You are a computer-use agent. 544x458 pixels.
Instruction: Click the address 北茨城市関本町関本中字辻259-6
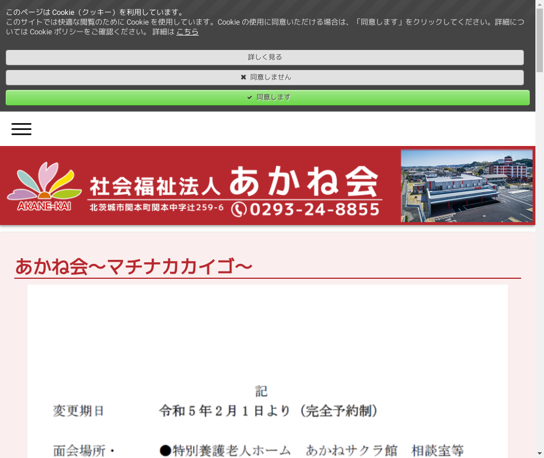[x=157, y=207]
